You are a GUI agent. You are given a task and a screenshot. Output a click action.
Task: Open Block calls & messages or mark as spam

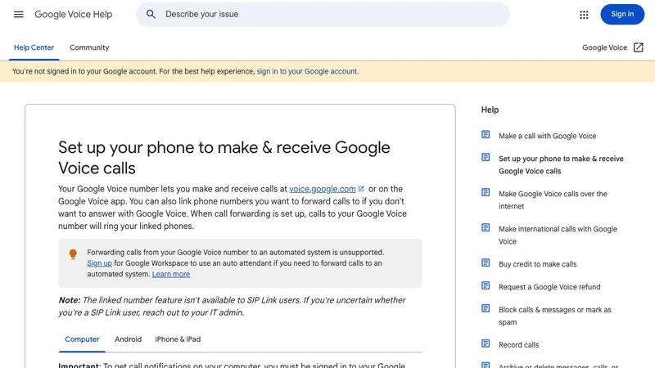point(555,316)
